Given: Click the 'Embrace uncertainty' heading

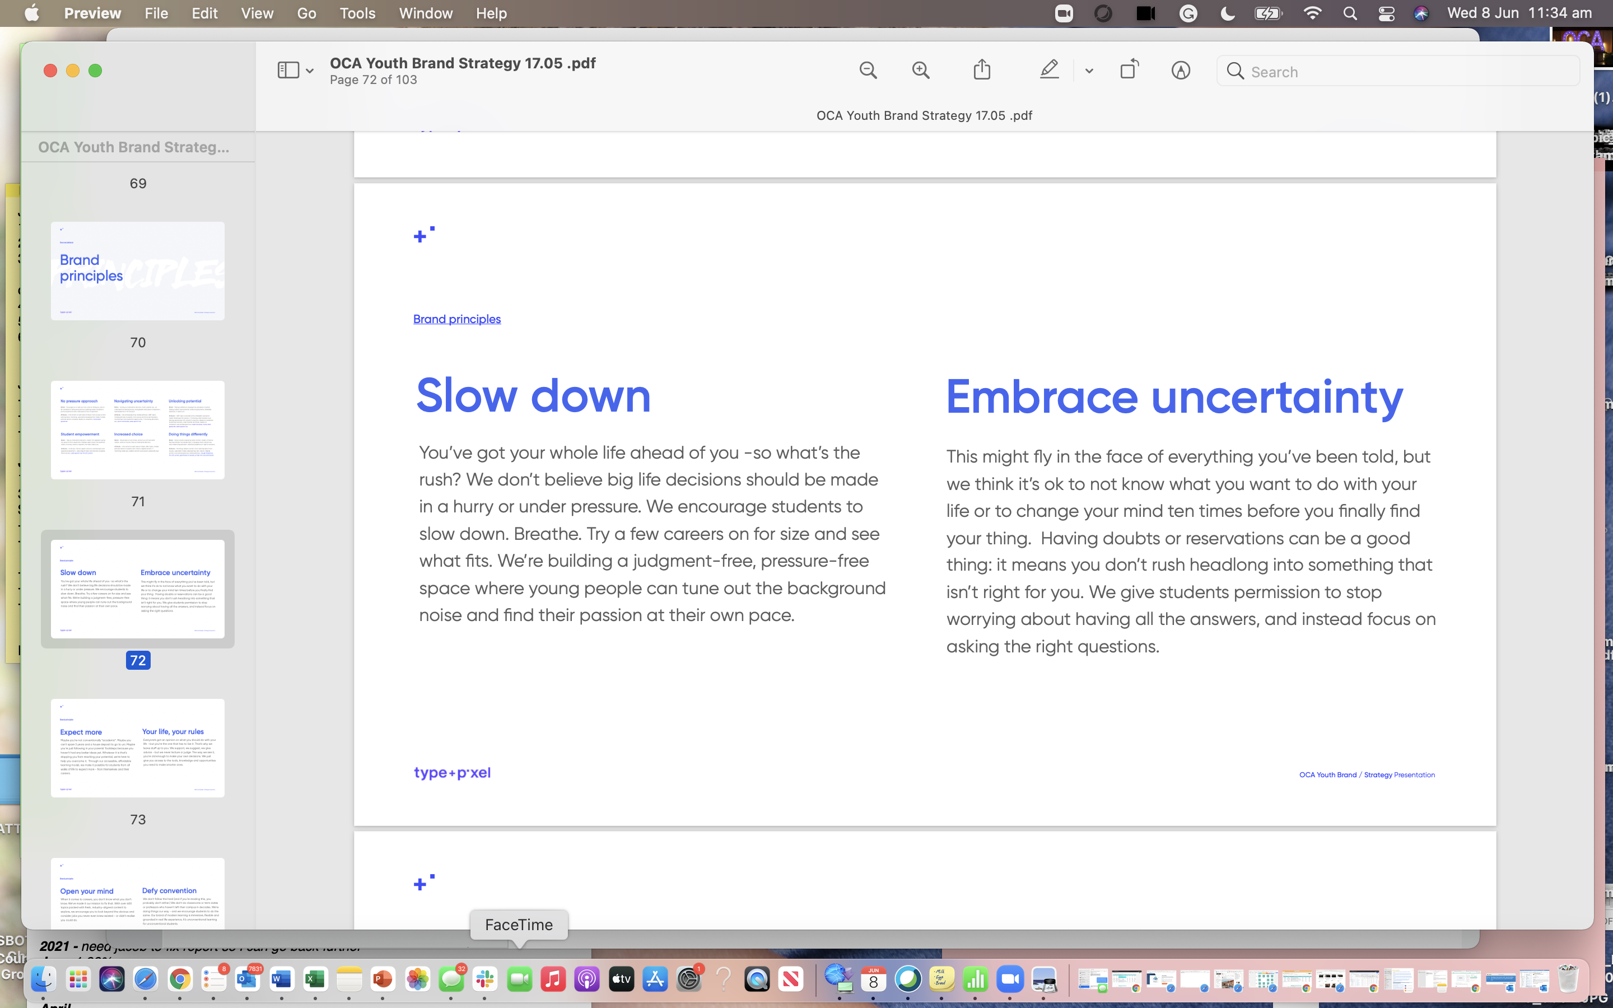Looking at the screenshot, I should [1174, 398].
